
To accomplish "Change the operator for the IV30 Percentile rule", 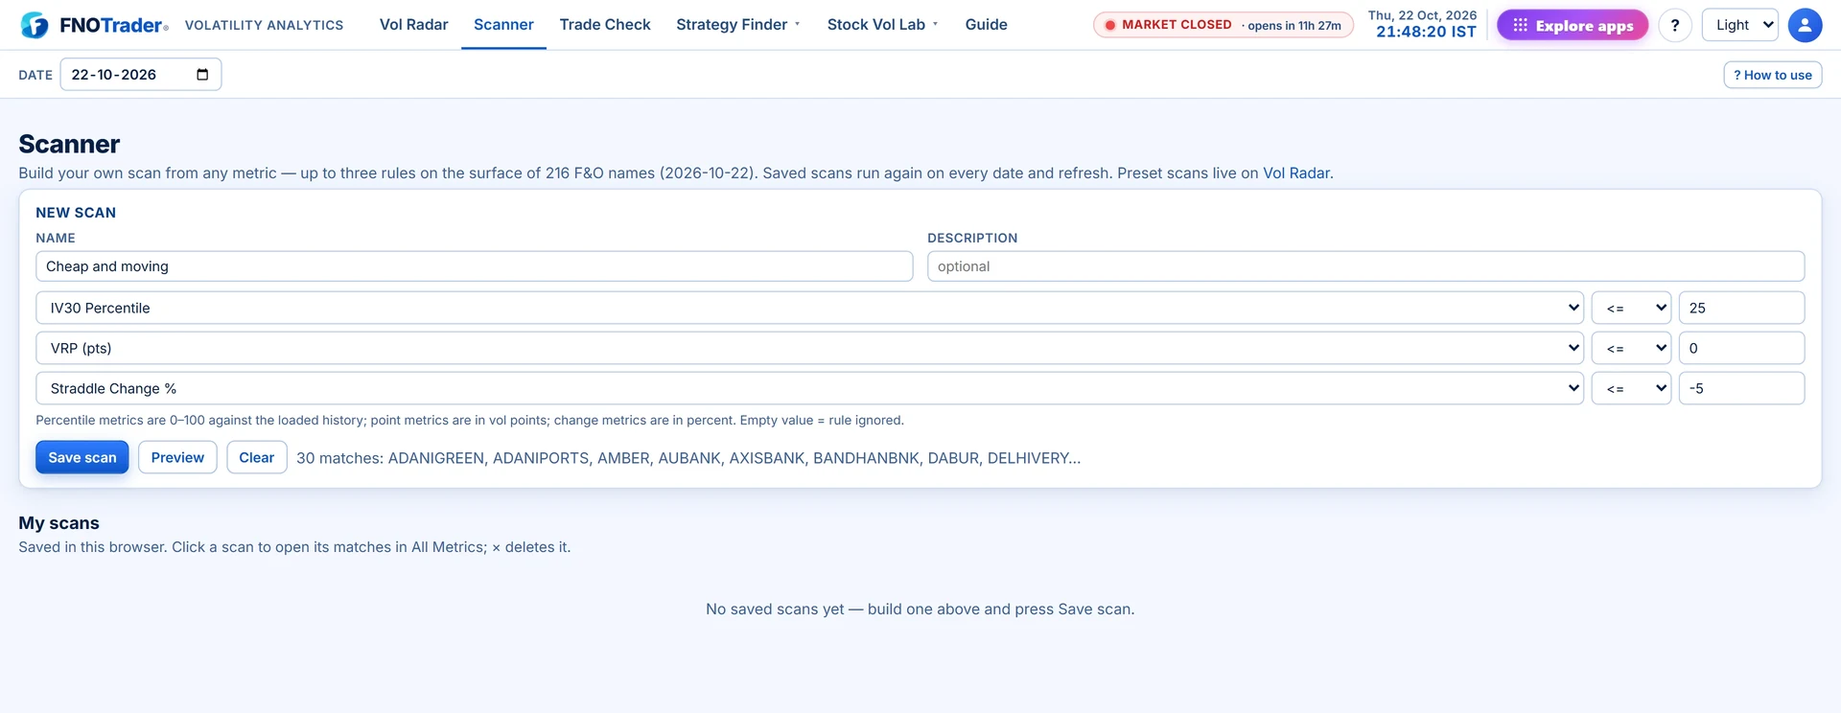I will [x=1631, y=308].
